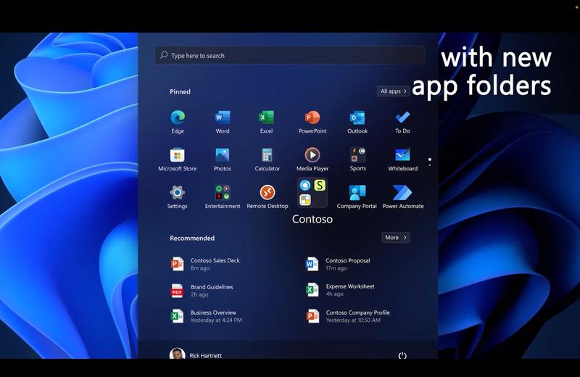
Task: Open Rick Hartnett's user account menu
Action: coord(196,355)
